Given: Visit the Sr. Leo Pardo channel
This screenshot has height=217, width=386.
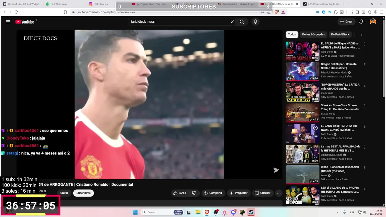Looking at the screenshot, I should [328, 114].
